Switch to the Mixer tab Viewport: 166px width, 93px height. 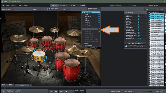click(x=73, y=5)
